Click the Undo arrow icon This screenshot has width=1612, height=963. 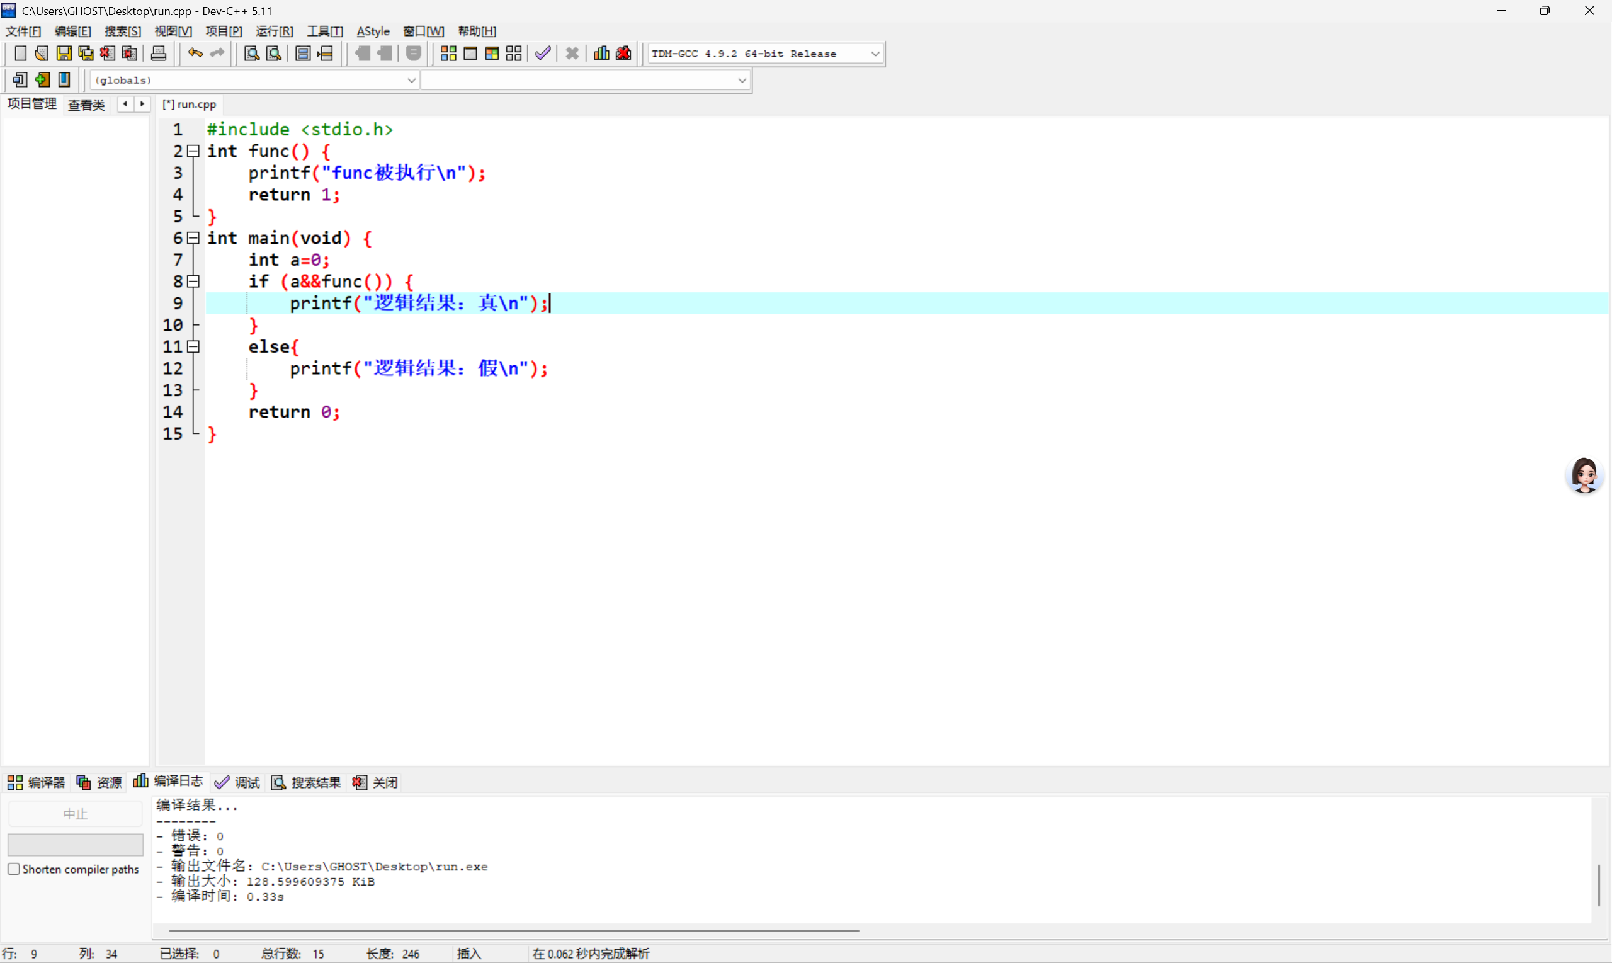pos(195,53)
